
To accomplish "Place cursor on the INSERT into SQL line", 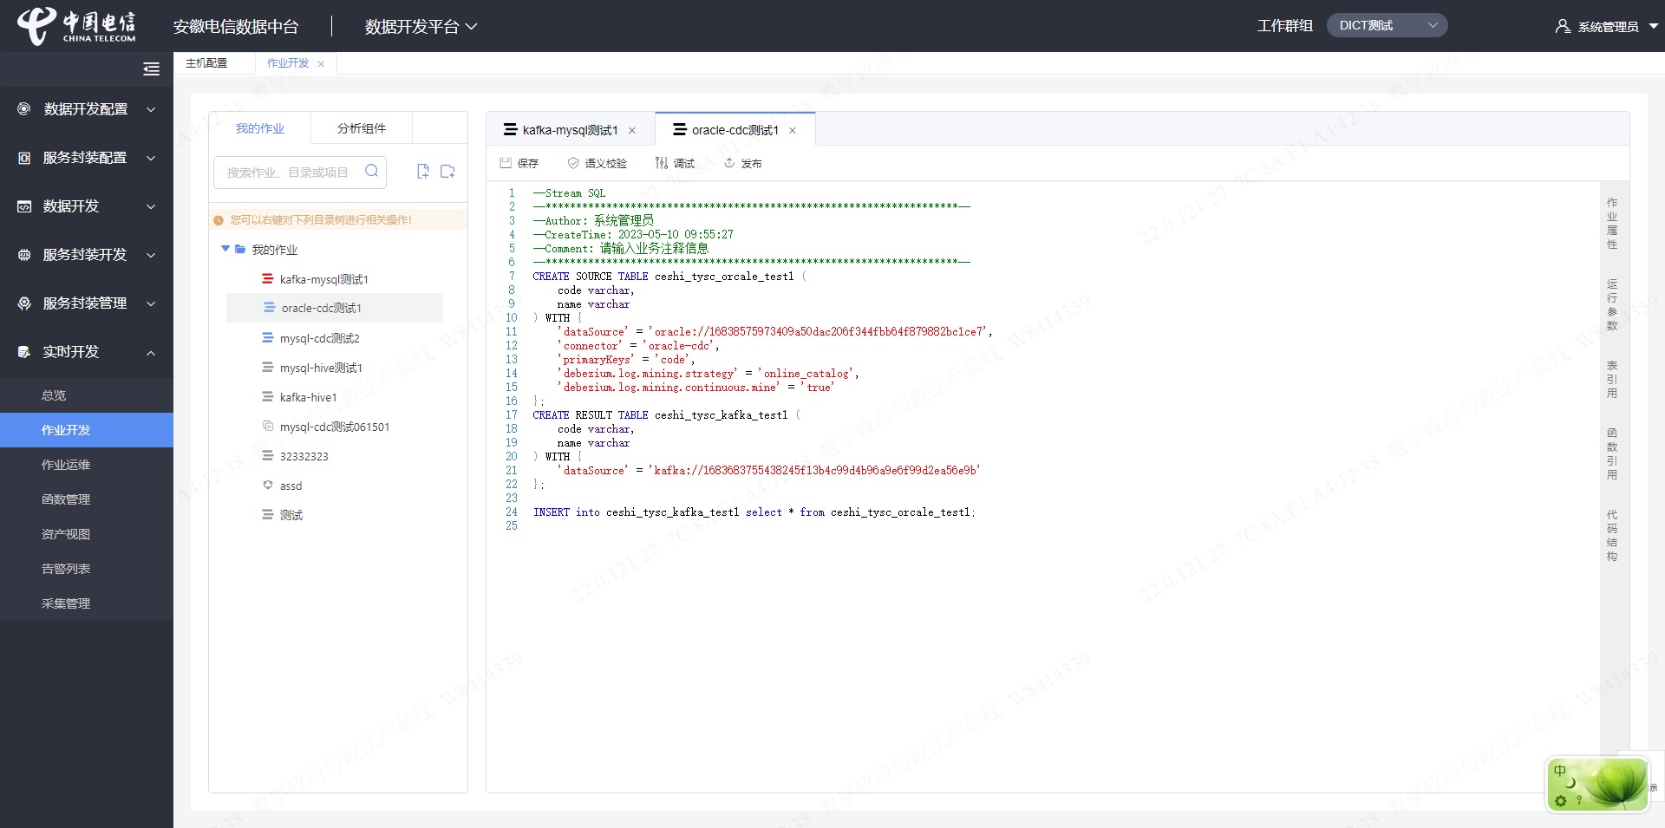I will [x=754, y=512].
